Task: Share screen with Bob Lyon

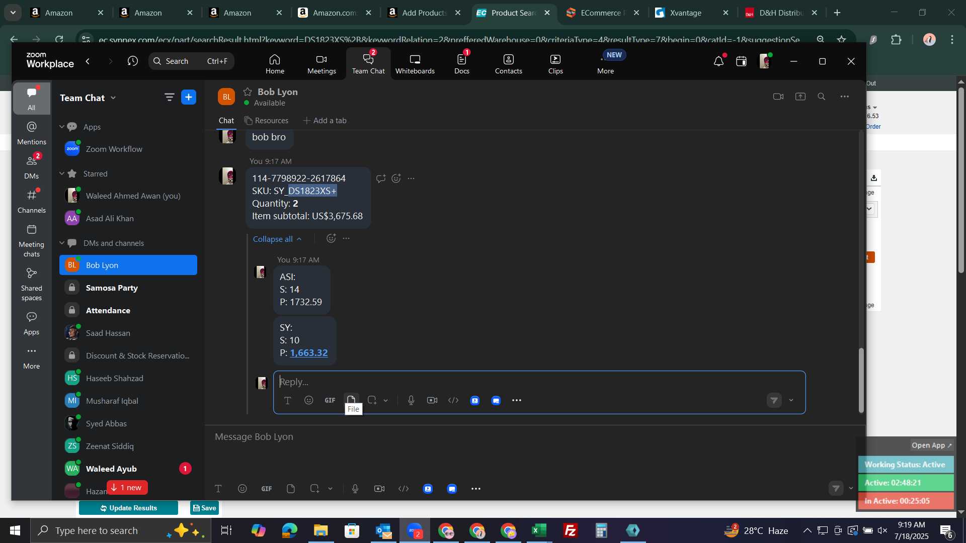Action: [x=800, y=97]
